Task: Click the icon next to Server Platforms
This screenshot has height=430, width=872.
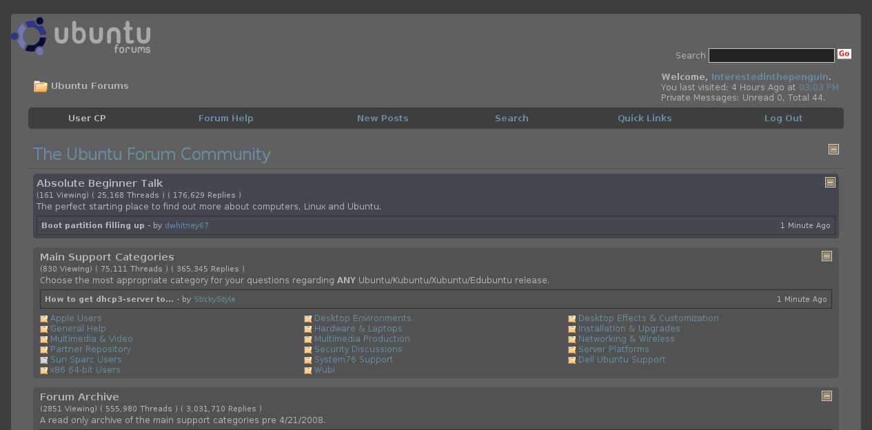Action: coord(572,350)
